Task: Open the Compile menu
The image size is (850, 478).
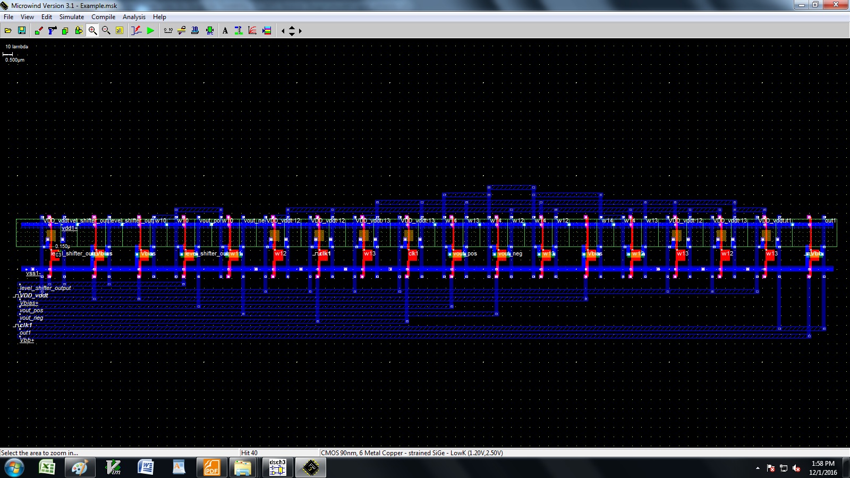Action: 103,17
